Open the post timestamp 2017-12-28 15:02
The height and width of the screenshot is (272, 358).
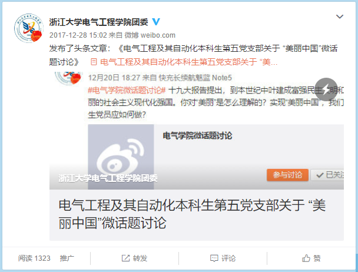pyautogui.click(x=78, y=35)
